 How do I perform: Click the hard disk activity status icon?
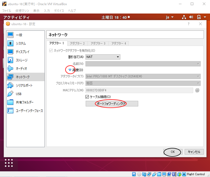[x=134, y=174]
